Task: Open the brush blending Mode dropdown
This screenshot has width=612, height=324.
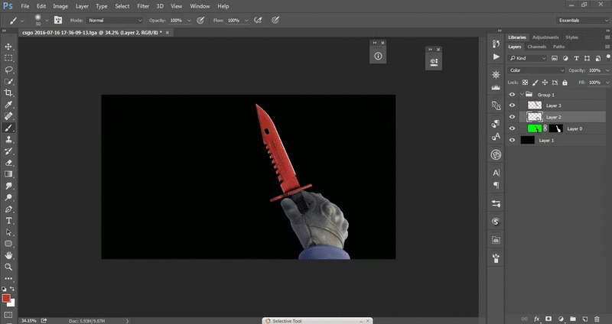Action: pos(116,21)
